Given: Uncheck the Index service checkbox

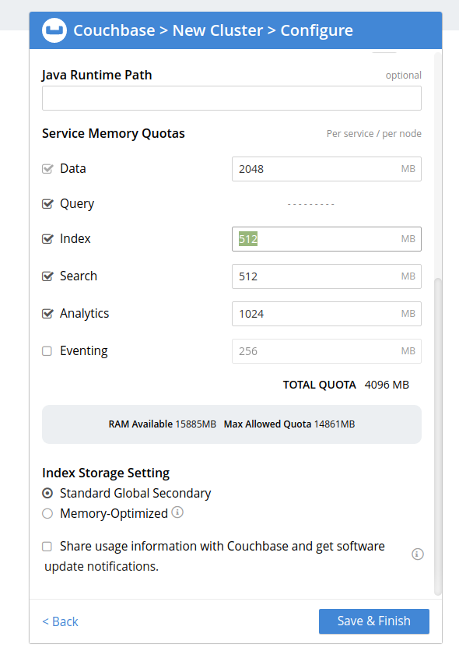Looking at the screenshot, I should (x=47, y=239).
